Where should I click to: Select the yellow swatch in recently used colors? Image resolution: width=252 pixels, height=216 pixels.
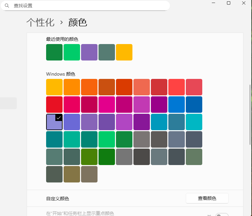click(124, 52)
